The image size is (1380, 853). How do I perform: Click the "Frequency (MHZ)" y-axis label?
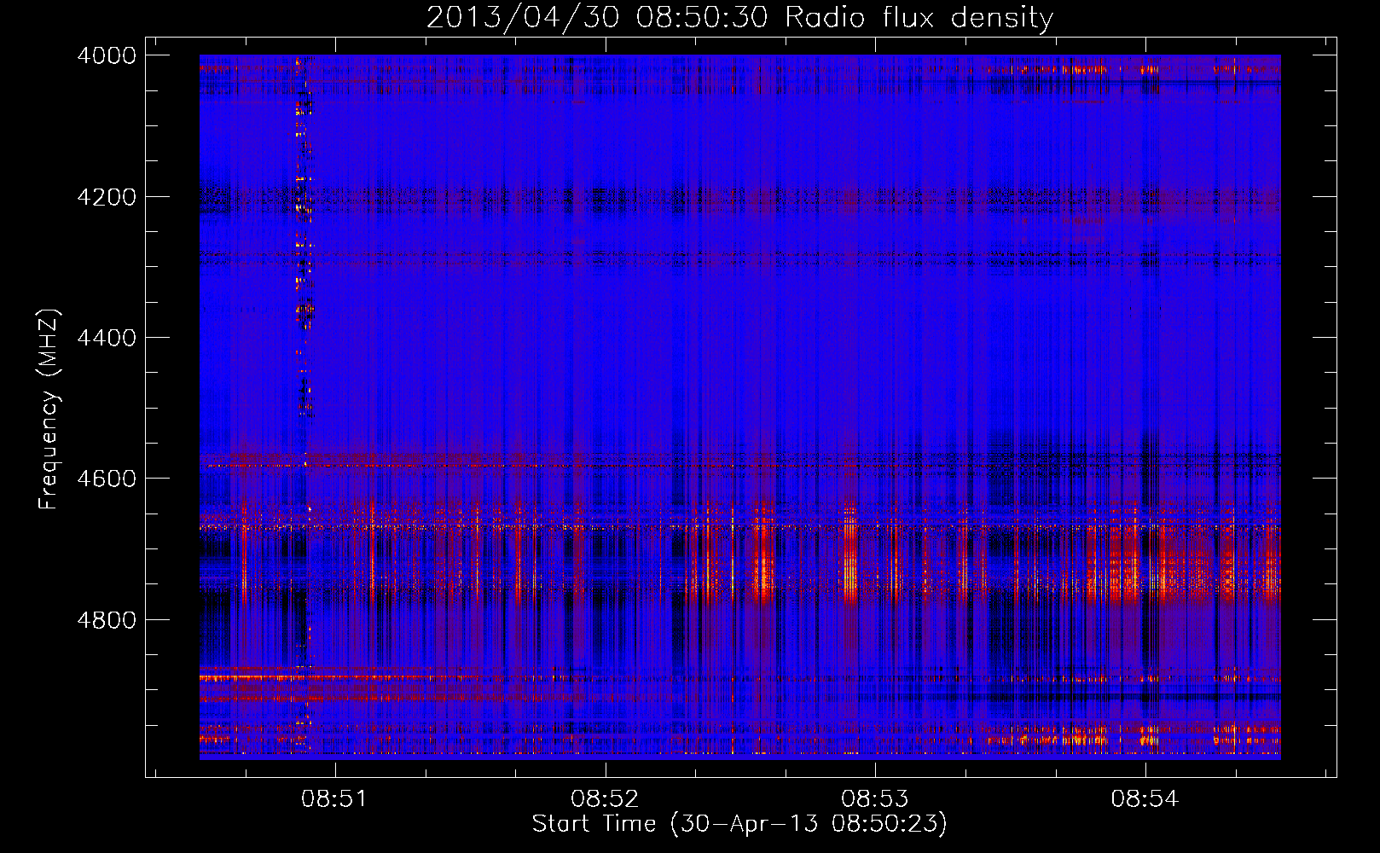(x=49, y=409)
